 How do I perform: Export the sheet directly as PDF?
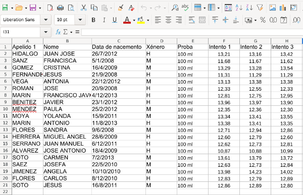point(50,8)
